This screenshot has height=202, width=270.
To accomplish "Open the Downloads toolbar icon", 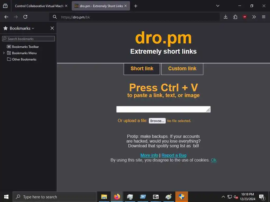I will click(x=226, y=17).
